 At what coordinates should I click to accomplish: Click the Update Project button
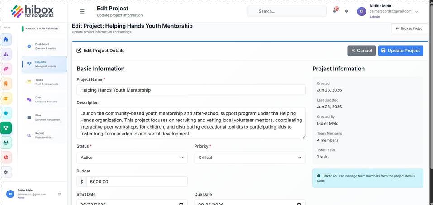tap(400, 51)
